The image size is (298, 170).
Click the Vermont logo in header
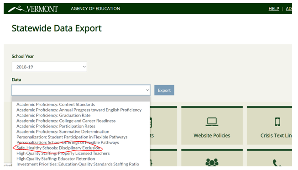tap(33, 9)
